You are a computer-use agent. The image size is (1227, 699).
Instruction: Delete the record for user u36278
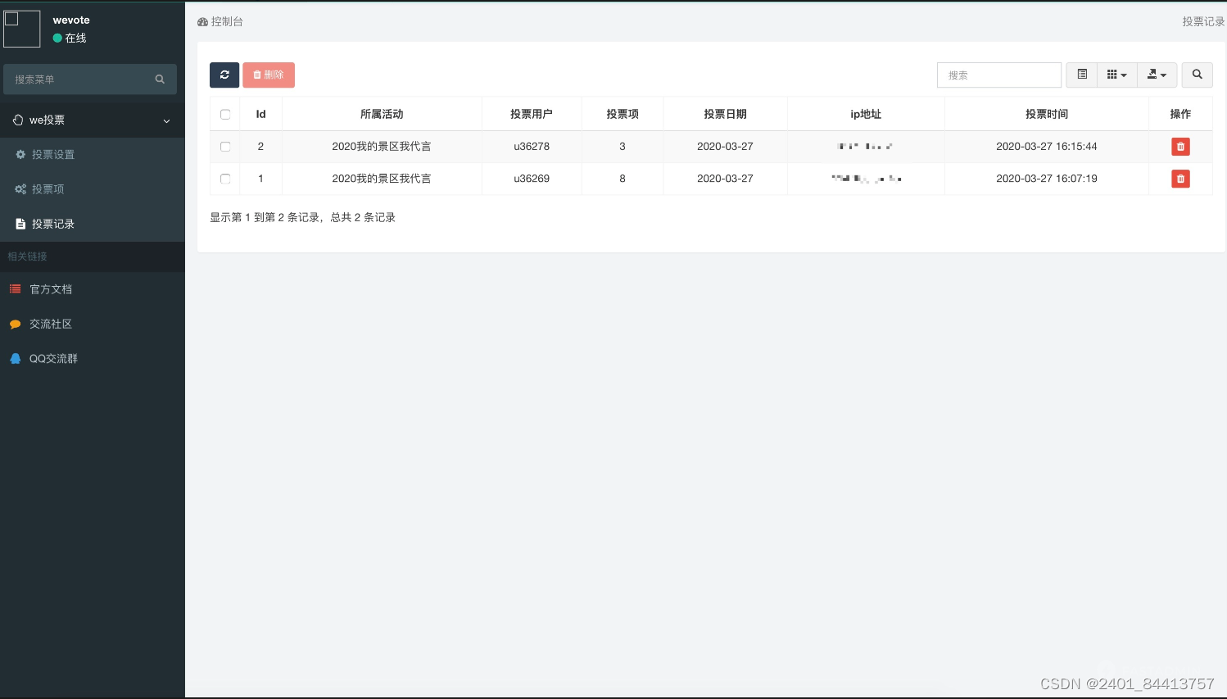1180,147
